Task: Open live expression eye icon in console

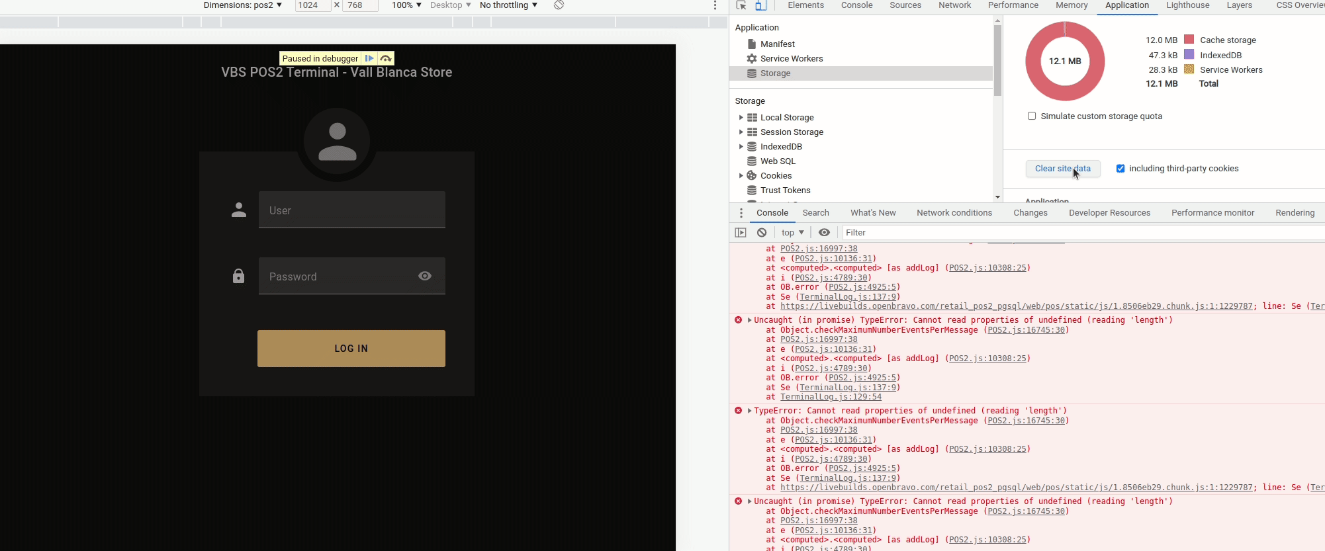Action: click(824, 232)
